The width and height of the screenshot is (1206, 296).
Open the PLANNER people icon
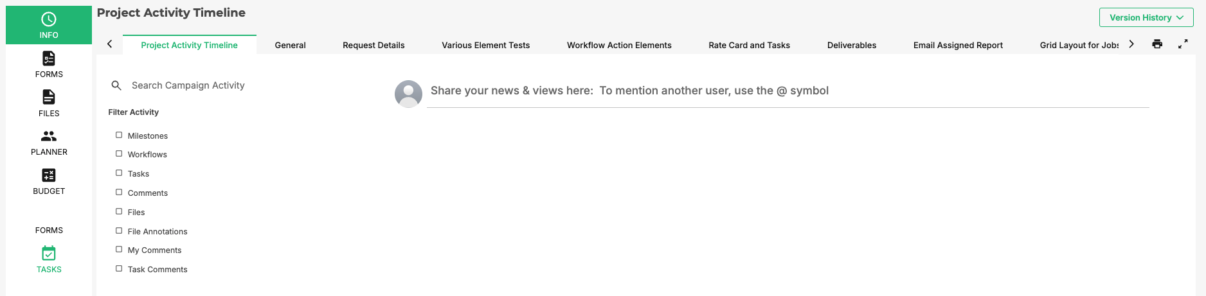pos(49,136)
